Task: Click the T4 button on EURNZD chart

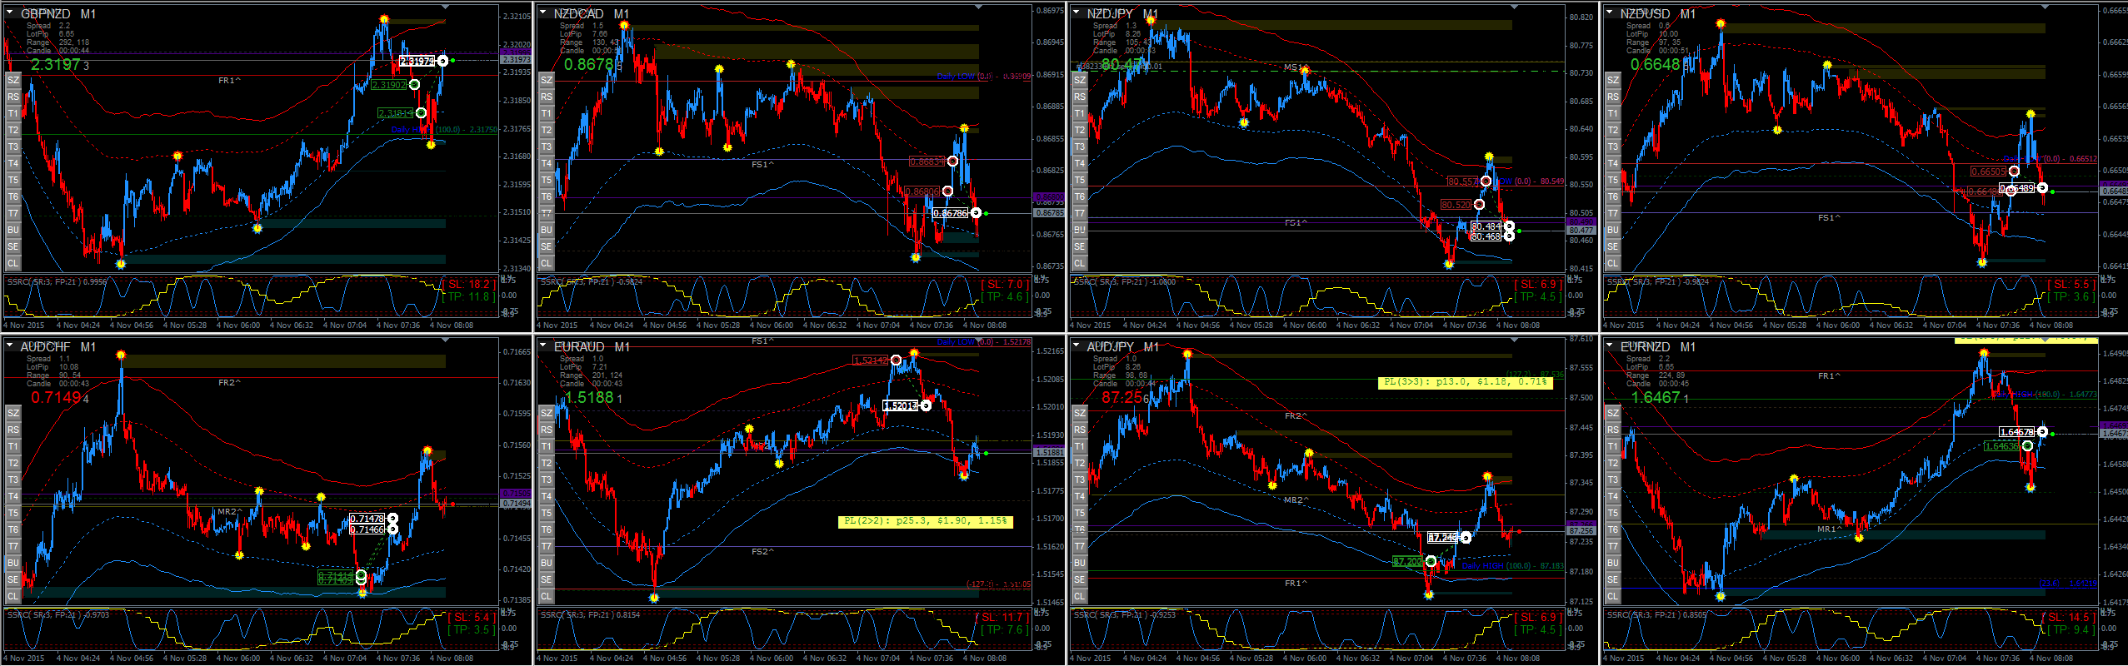Action: (1612, 496)
